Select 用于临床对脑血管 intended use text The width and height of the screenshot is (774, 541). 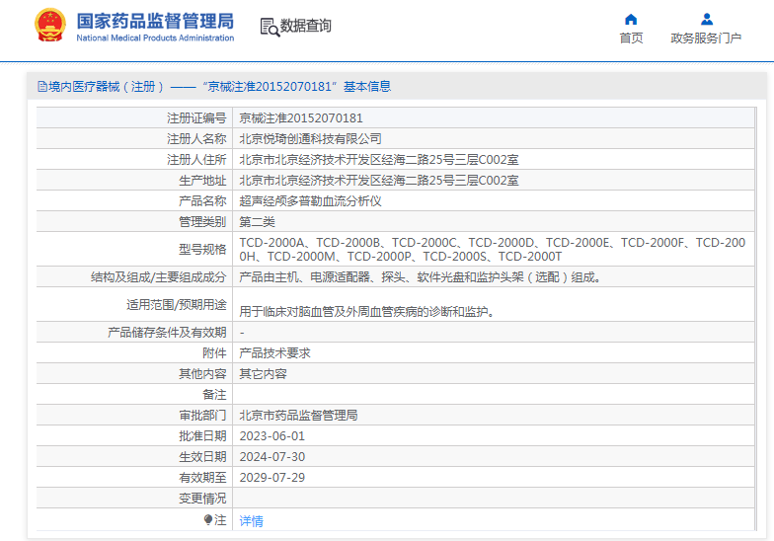pyautogui.click(x=367, y=312)
